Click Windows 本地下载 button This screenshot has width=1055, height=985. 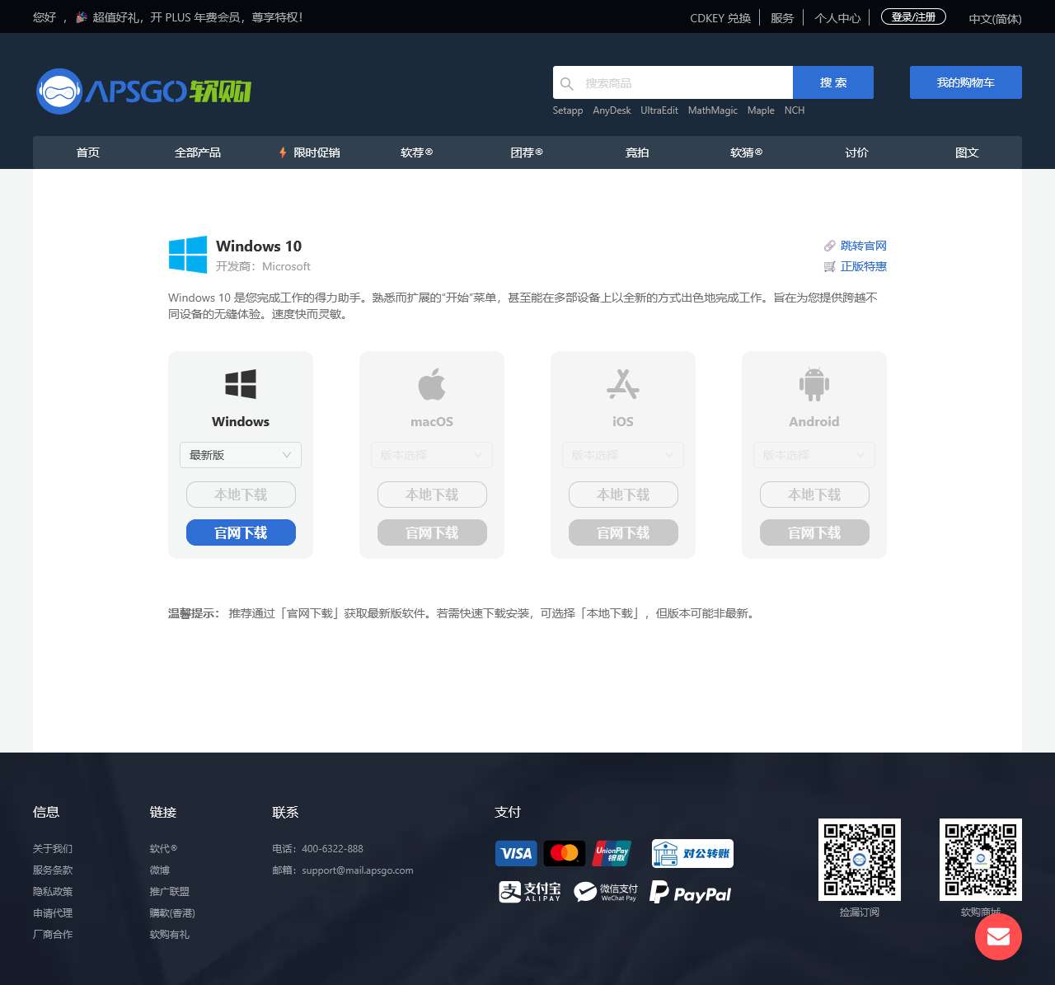(241, 495)
